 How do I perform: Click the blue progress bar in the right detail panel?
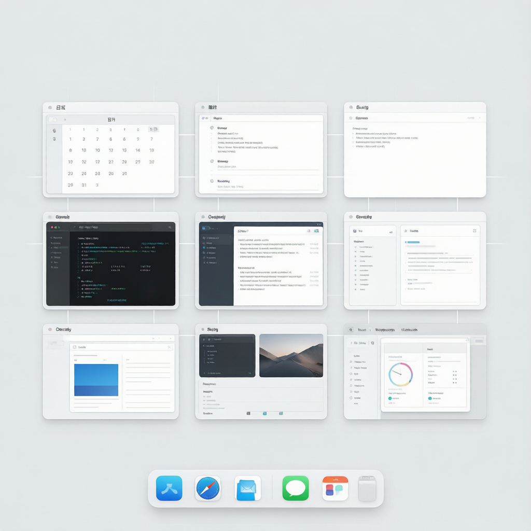[413, 242]
